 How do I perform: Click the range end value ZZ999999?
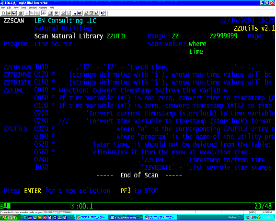pos(223,36)
